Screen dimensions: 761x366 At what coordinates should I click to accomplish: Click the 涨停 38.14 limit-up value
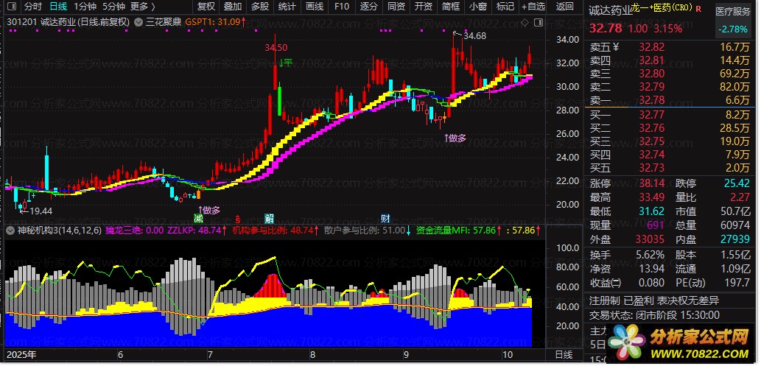pyautogui.click(x=650, y=183)
